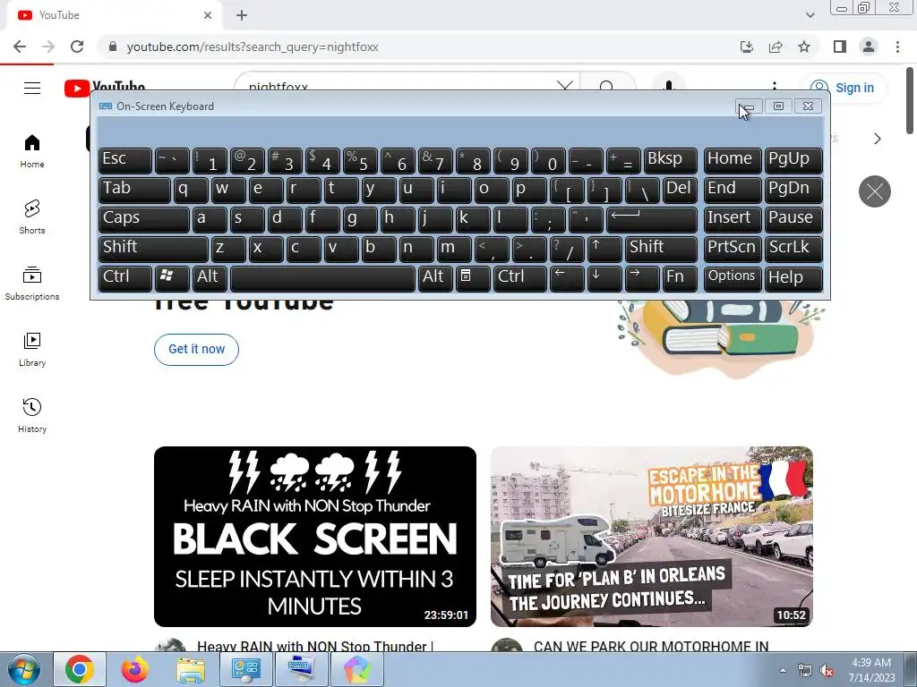Image resolution: width=917 pixels, height=687 pixels.
Task: Open Shorts in the YouTube sidebar
Action: 32,217
